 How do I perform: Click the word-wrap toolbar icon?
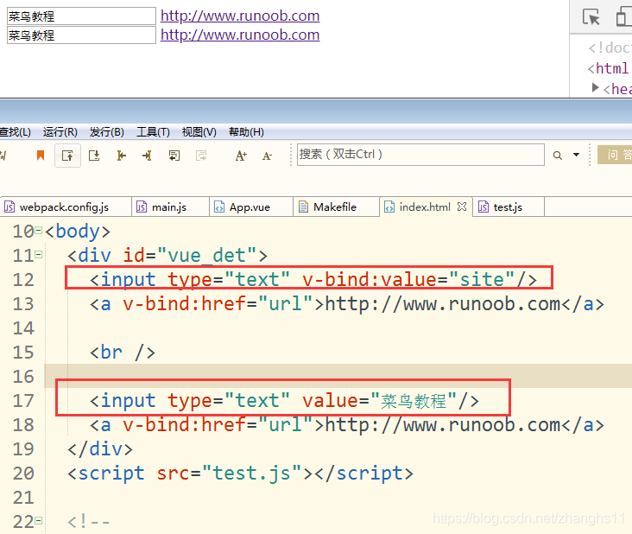point(174,156)
